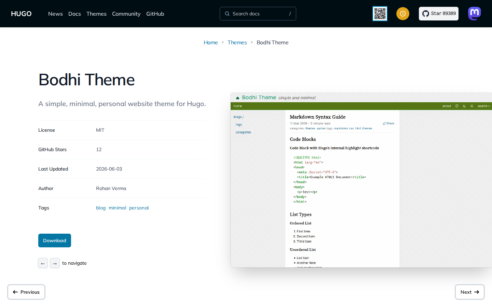Click the Bodhi Theme screenshot preview
492x307 pixels.
click(x=361, y=180)
